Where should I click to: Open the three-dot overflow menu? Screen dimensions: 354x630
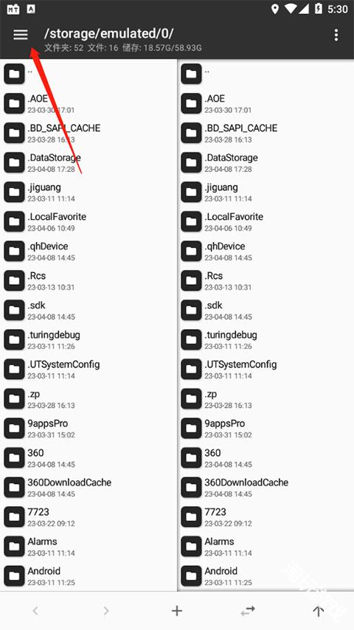(336, 35)
